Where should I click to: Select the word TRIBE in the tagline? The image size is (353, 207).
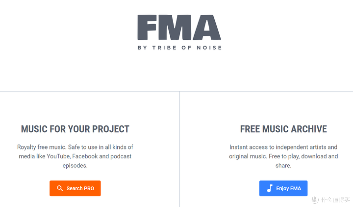point(164,47)
